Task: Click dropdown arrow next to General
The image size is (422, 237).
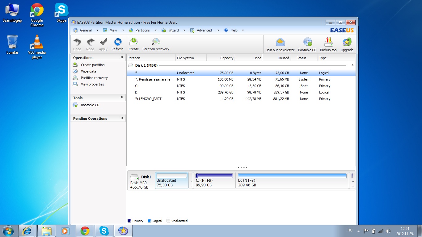Action: [97, 30]
